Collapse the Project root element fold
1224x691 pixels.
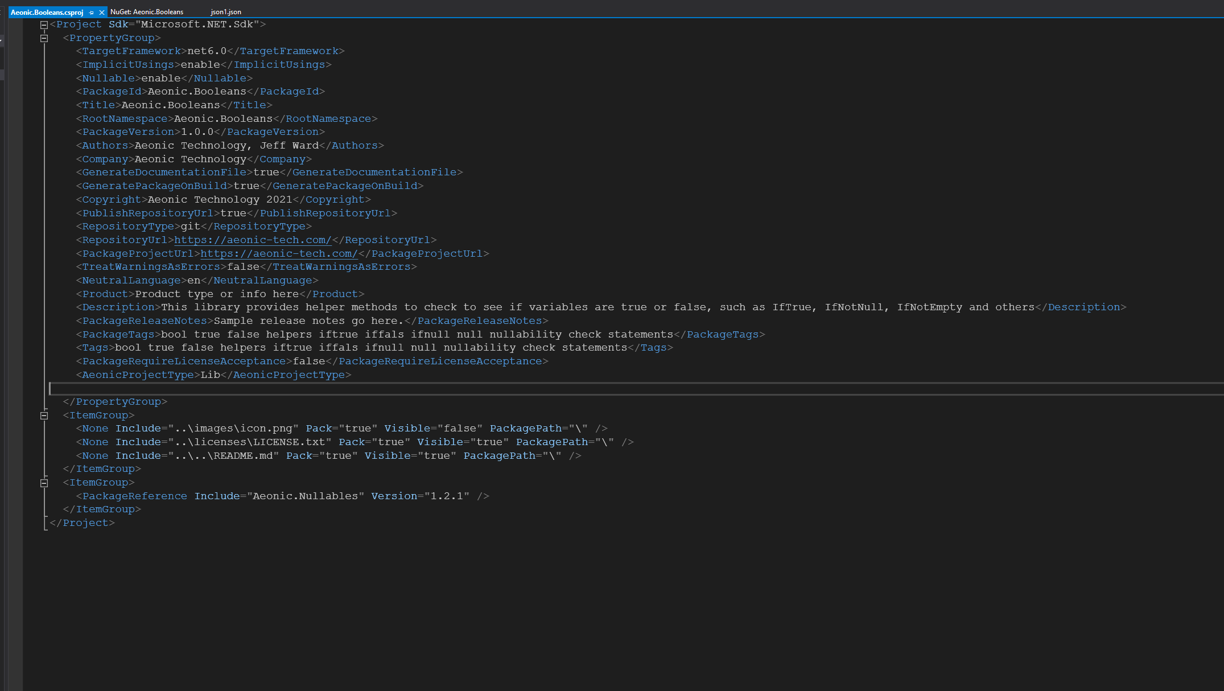(43, 24)
